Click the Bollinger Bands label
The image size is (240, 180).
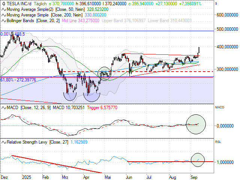20,21
